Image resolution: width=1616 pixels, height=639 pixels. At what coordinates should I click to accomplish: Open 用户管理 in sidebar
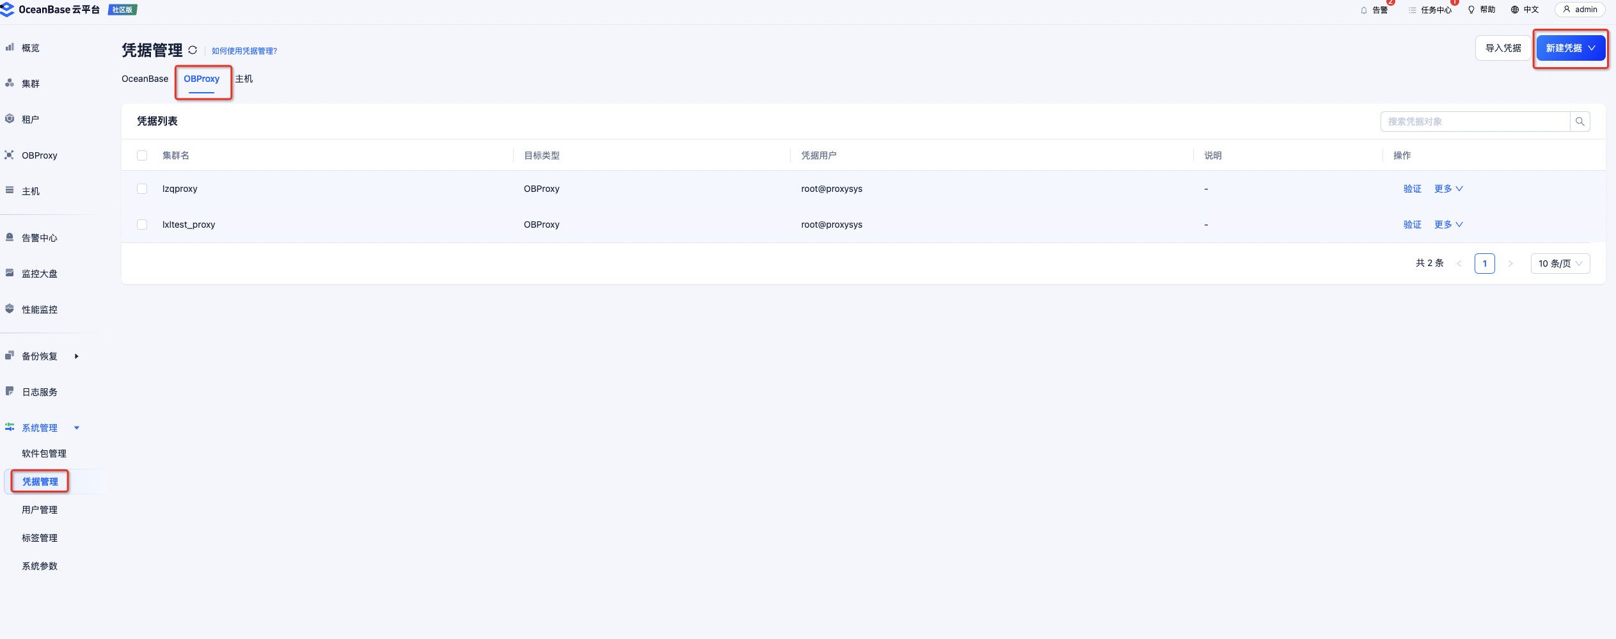(40, 510)
